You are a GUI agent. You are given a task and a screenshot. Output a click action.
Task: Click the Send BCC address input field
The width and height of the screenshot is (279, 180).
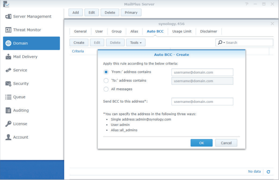[x=202, y=102]
